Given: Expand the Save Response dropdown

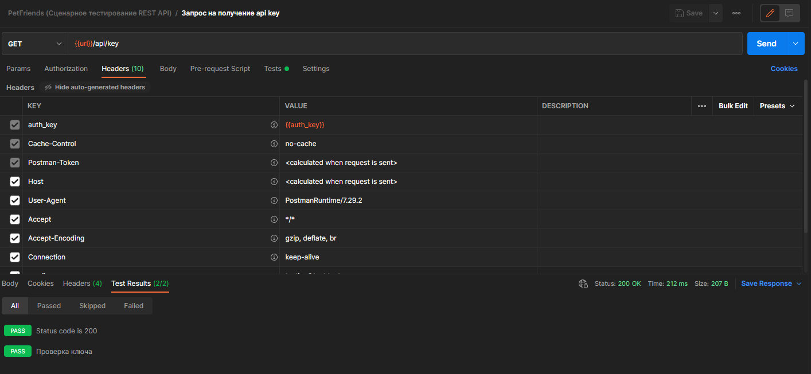Looking at the screenshot, I should [771, 284].
